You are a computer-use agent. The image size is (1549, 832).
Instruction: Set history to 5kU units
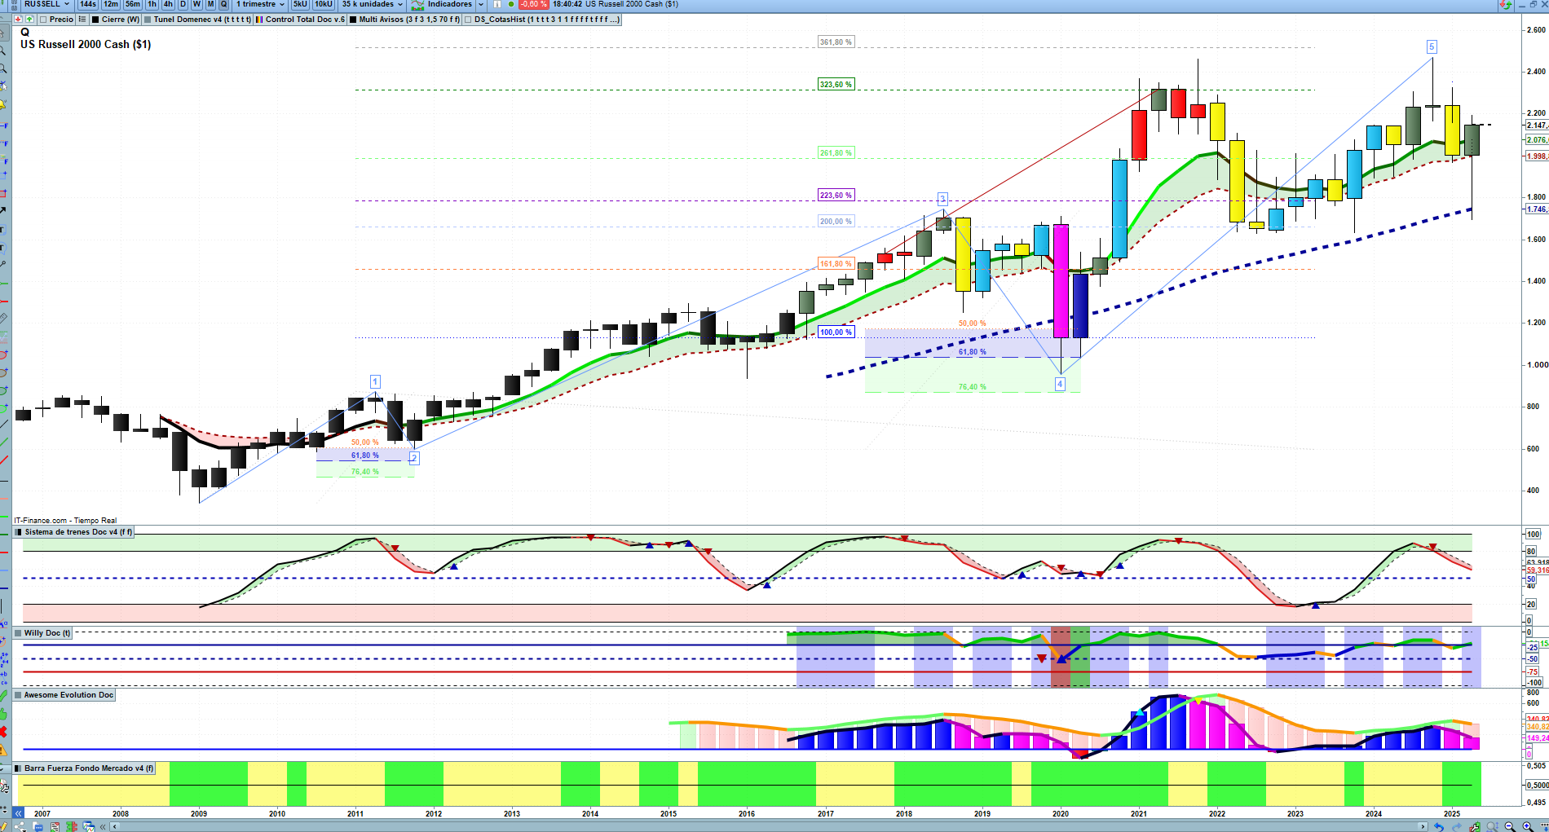point(300,4)
